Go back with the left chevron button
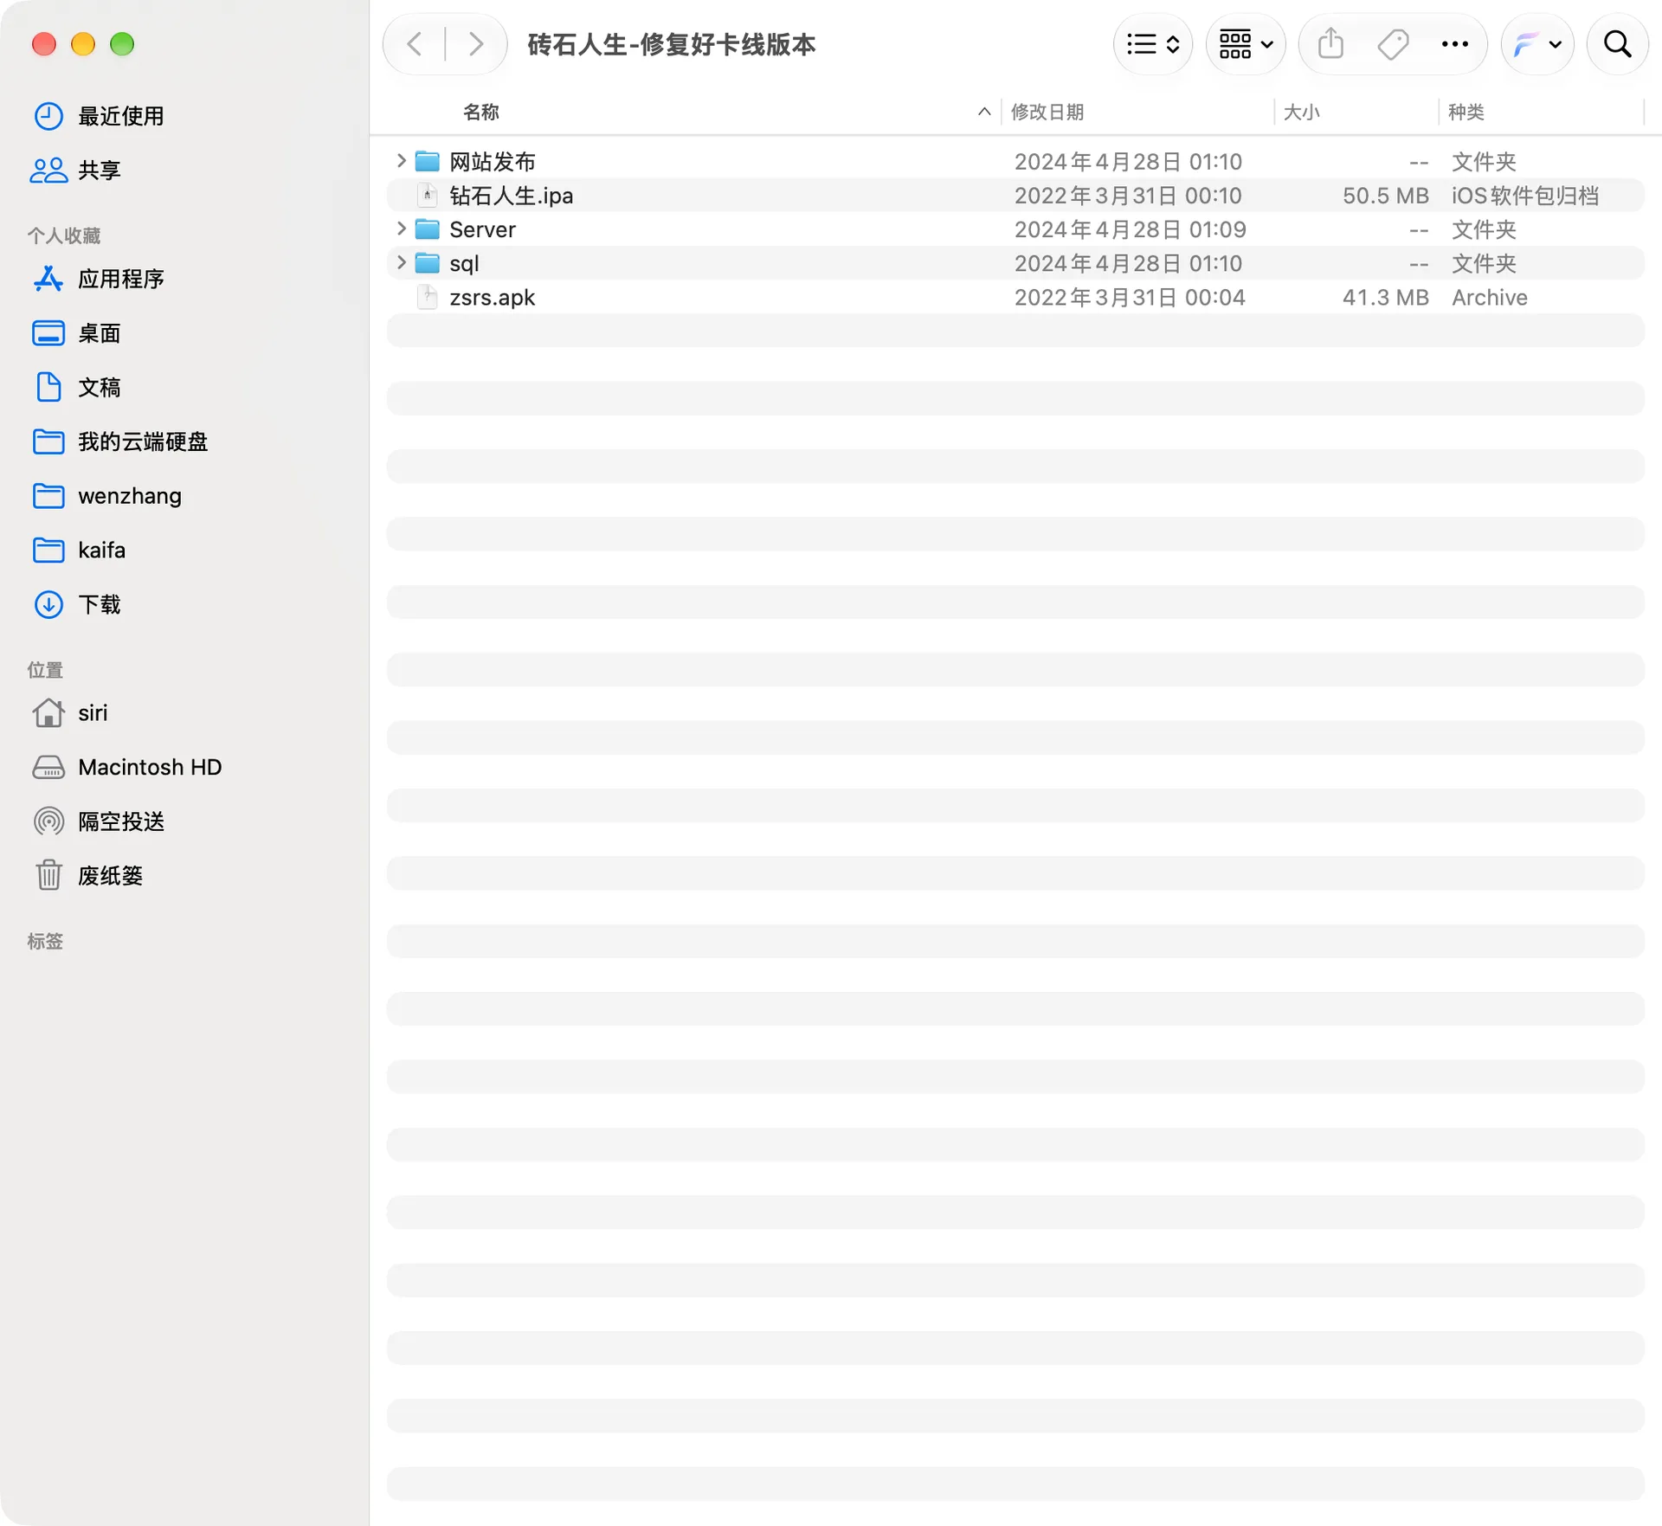 tap(415, 44)
